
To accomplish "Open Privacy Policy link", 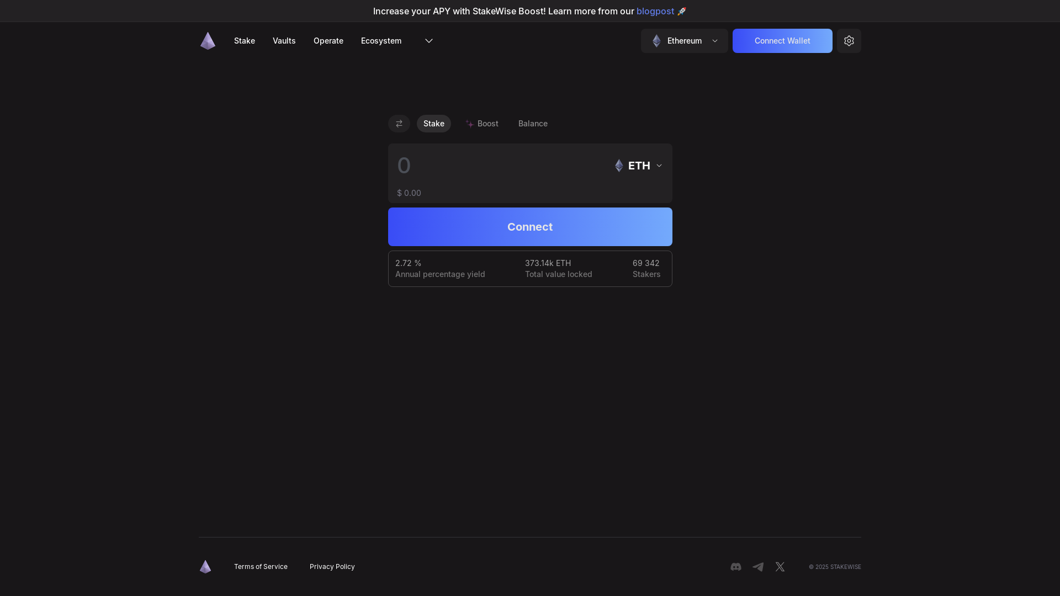I will [332, 567].
